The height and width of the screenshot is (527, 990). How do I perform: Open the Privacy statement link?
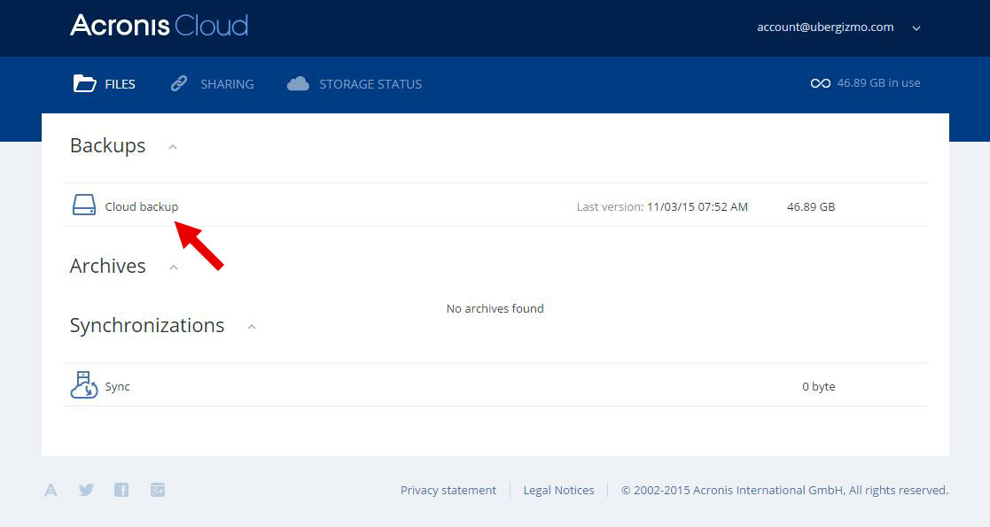(x=448, y=491)
